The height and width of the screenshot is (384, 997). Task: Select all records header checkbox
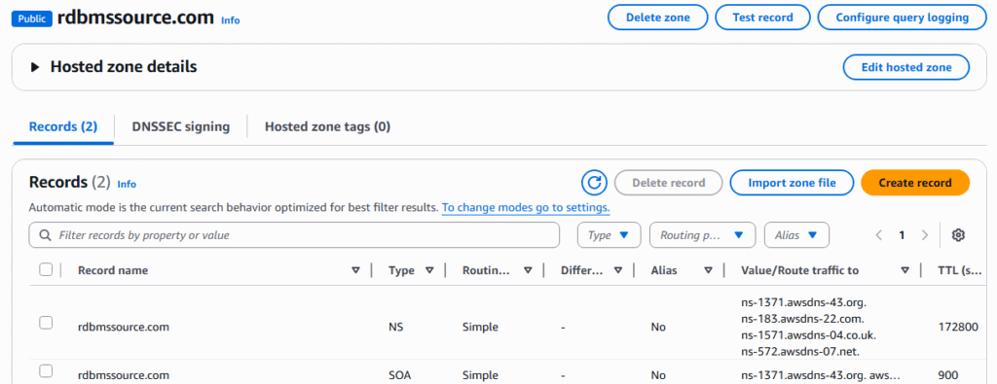coord(46,269)
